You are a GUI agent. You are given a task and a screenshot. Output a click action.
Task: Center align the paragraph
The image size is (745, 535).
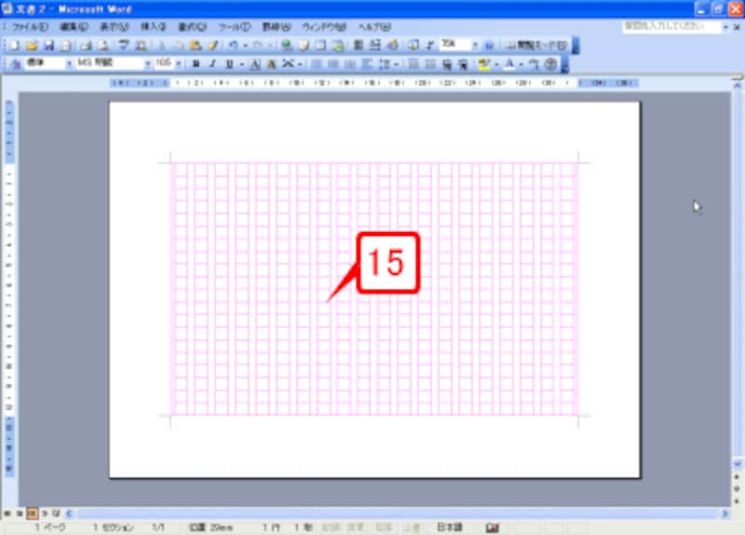[x=333, y=64]
